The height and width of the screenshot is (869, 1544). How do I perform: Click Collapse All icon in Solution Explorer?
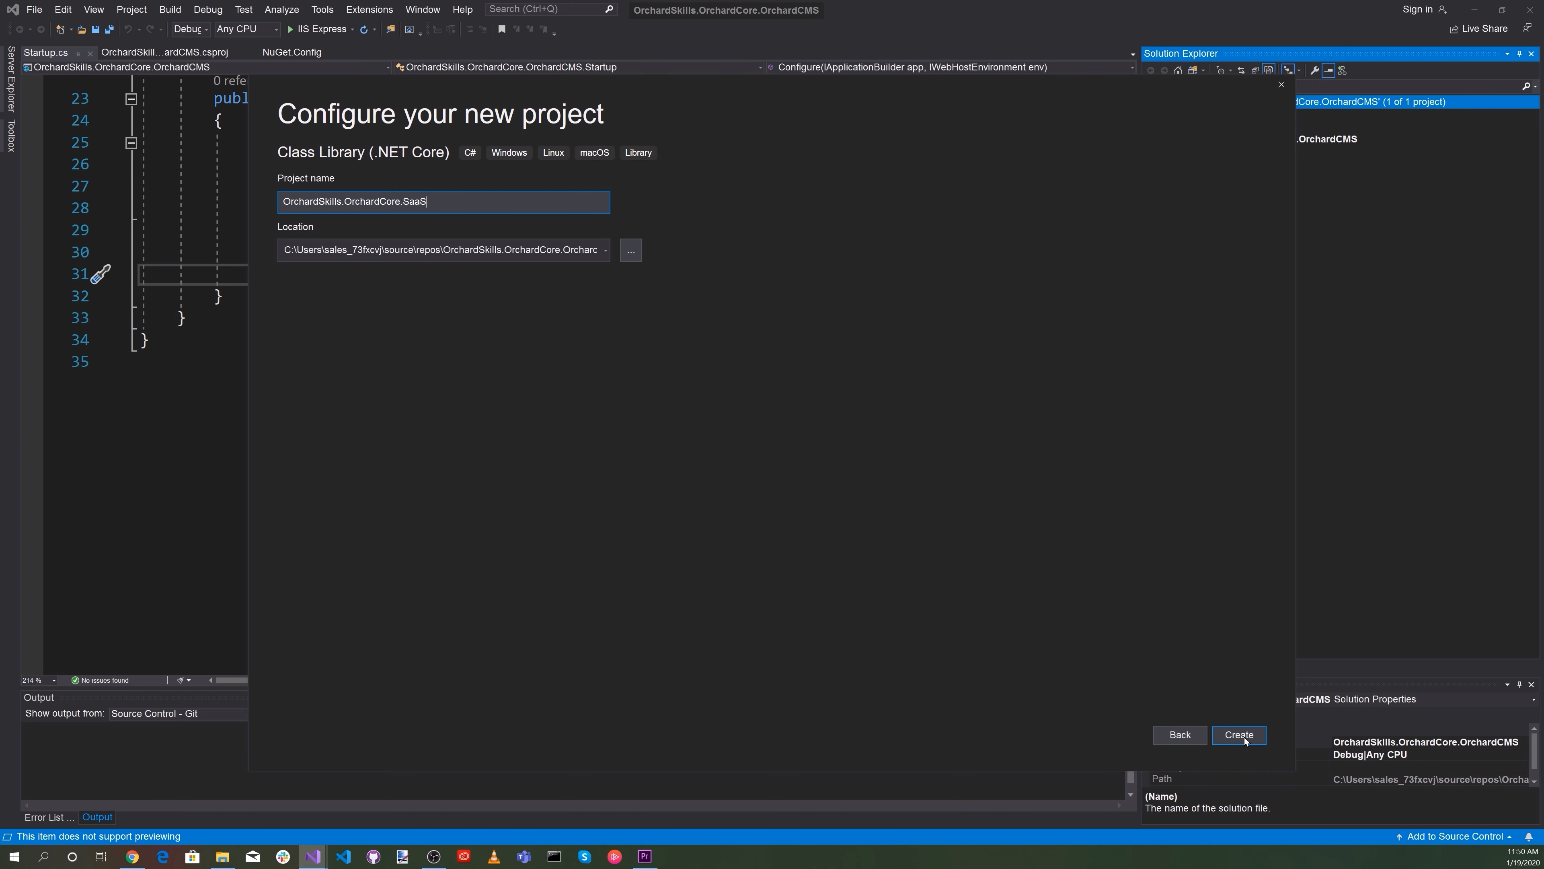[x=1254, y=70]
